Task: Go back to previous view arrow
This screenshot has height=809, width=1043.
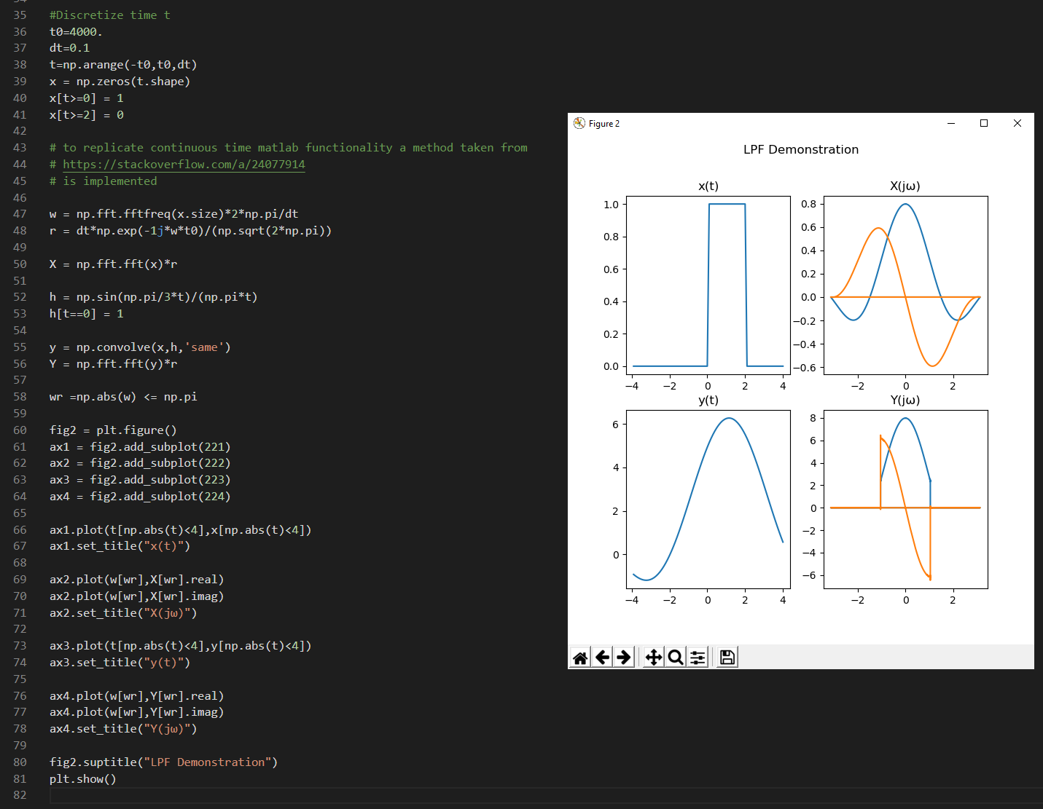Action: (x=602, y=658)
